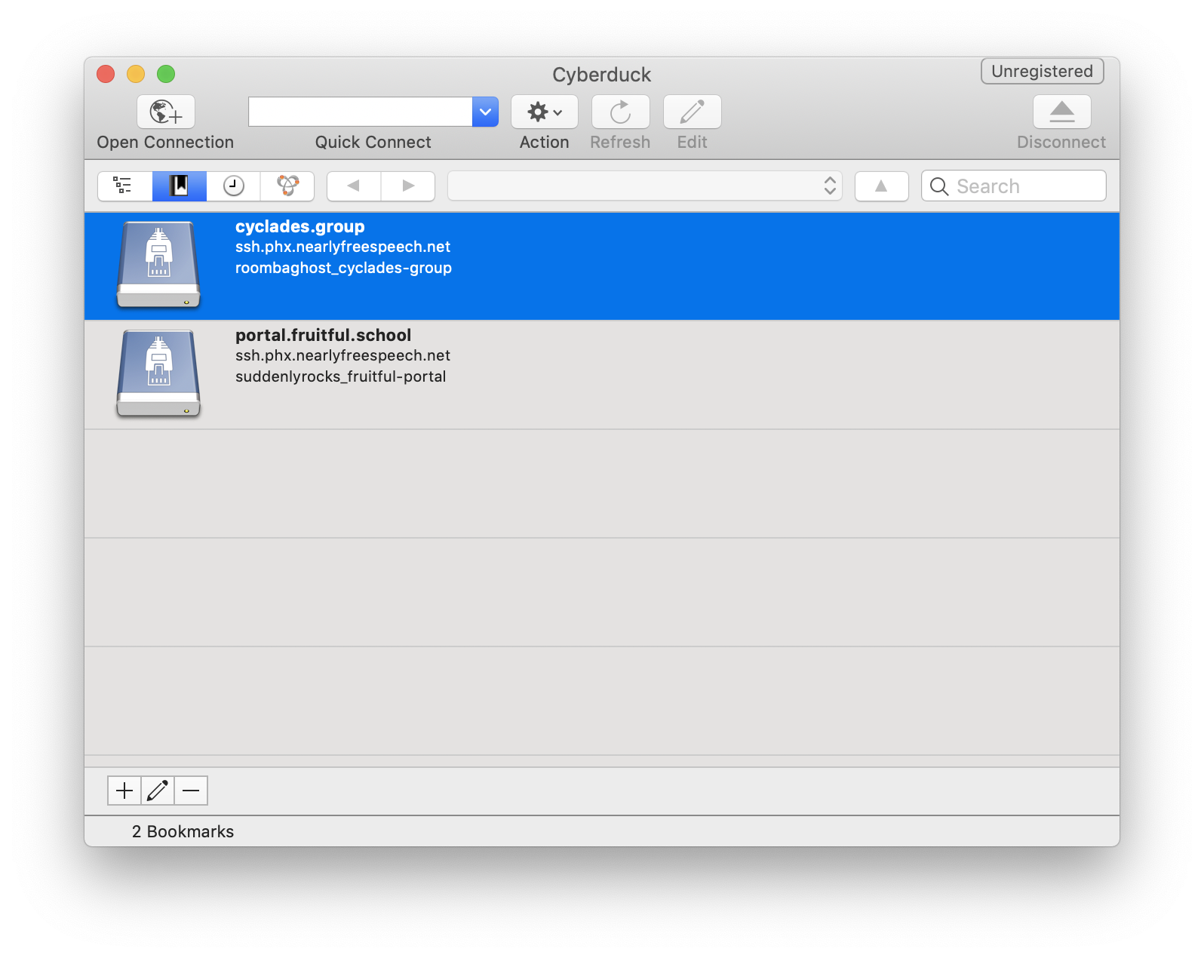Show the connection History view
Viewport: 1204px width, 958px height.
tap(234, 186)
